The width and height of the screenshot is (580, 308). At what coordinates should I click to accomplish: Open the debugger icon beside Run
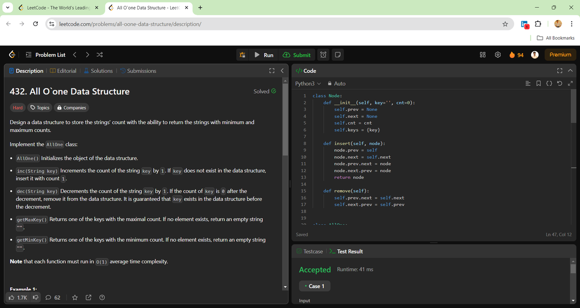243,55
